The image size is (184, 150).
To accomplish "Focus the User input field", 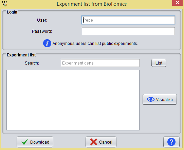I will point(128,20).
